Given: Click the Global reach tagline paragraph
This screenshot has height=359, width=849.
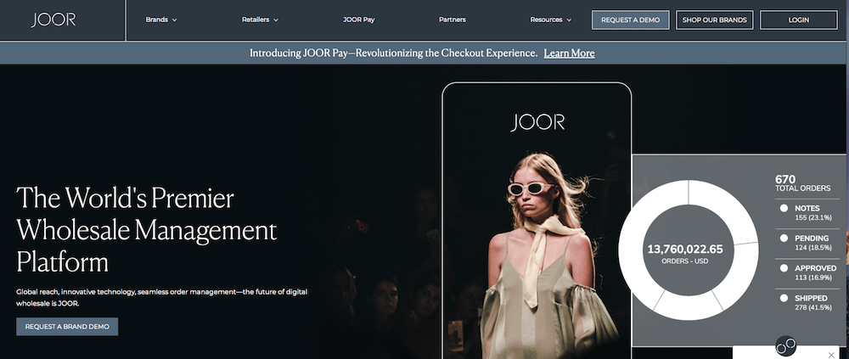Looking at the screenshot, I should pos(161,298).
